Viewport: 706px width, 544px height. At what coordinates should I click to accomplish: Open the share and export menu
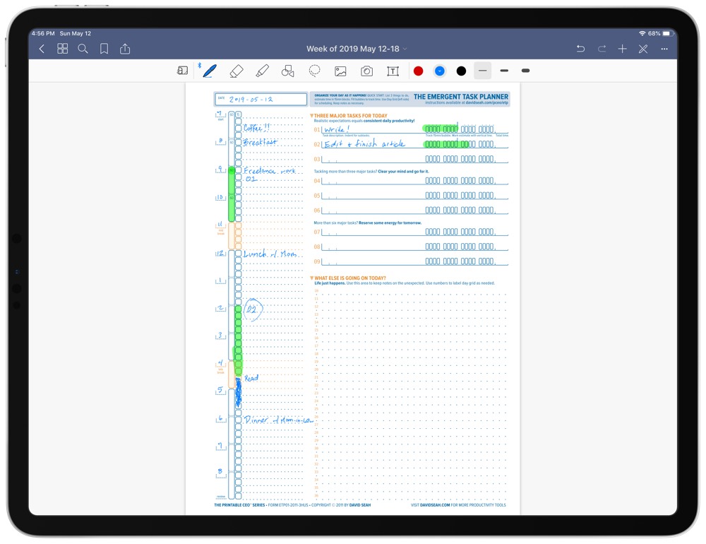point(125,49)
